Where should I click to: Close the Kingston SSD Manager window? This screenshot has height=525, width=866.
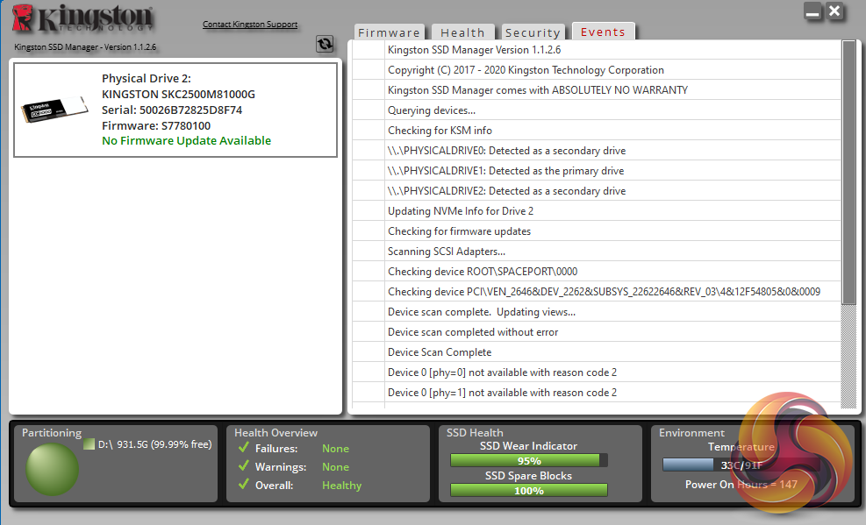tap(834, 11)
